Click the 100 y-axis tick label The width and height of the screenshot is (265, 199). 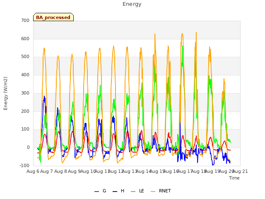[x=25, y=129]
